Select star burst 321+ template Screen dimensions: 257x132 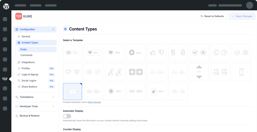[x=115, y=91]
